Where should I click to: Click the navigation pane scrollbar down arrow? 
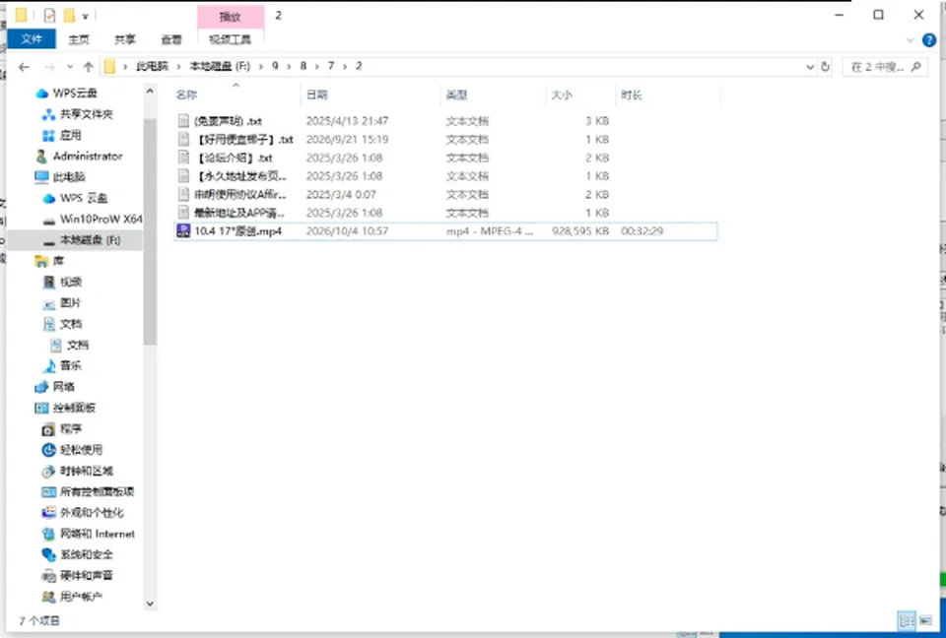[x=150, y=603]
